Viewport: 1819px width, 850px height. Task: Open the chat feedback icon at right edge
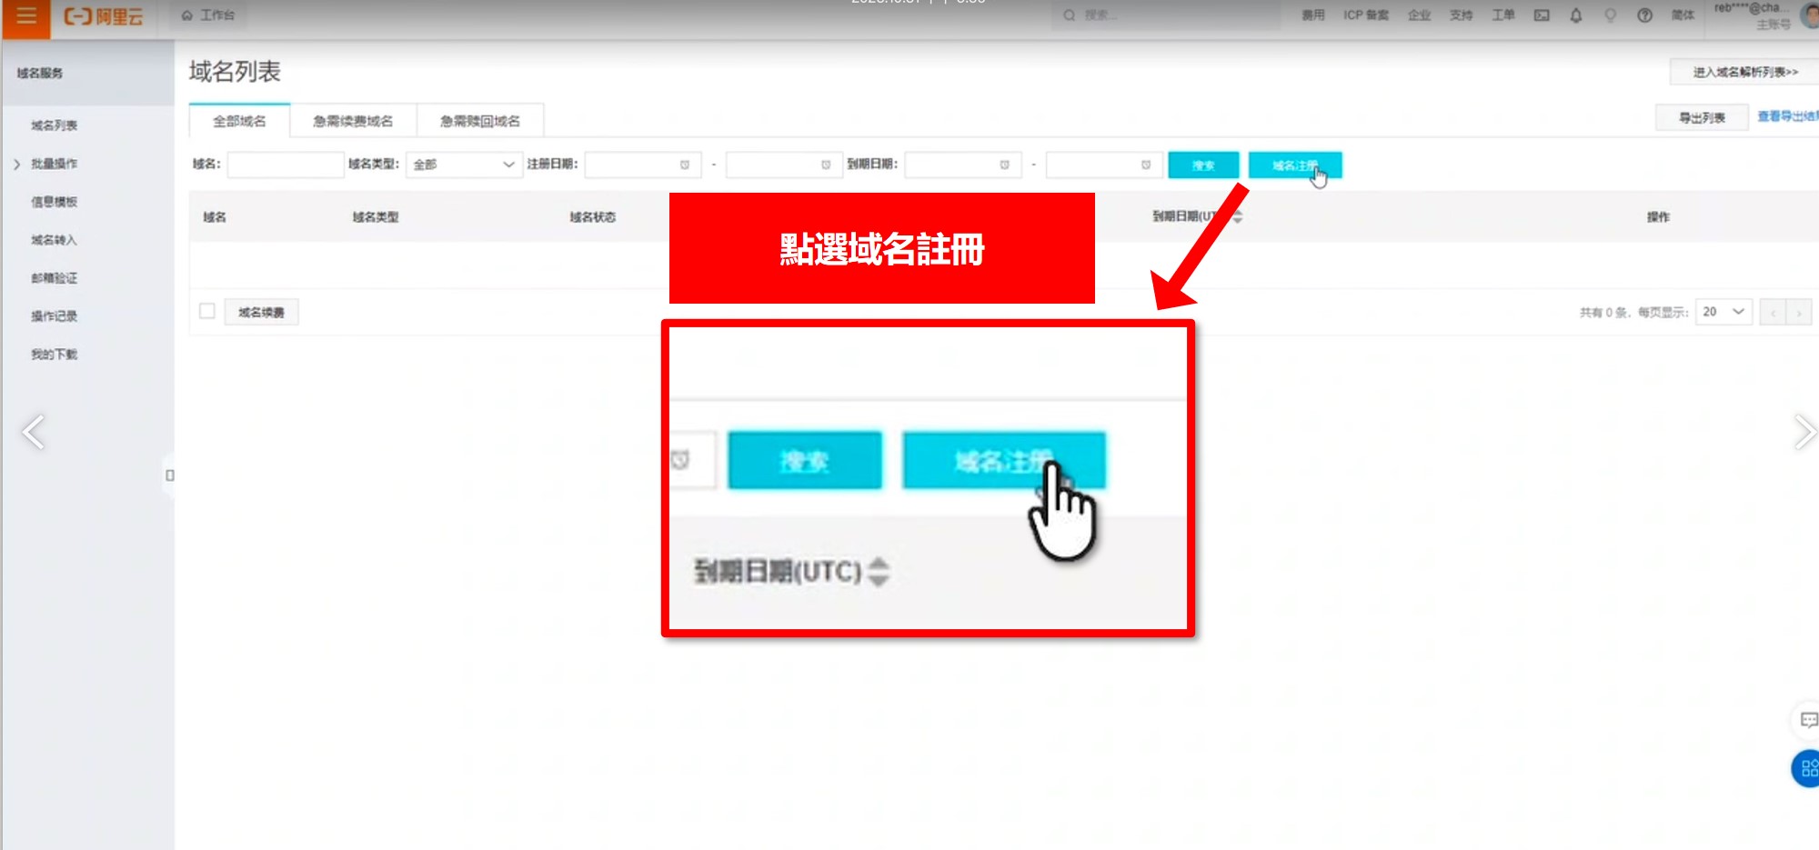[x=1808, y=720]
